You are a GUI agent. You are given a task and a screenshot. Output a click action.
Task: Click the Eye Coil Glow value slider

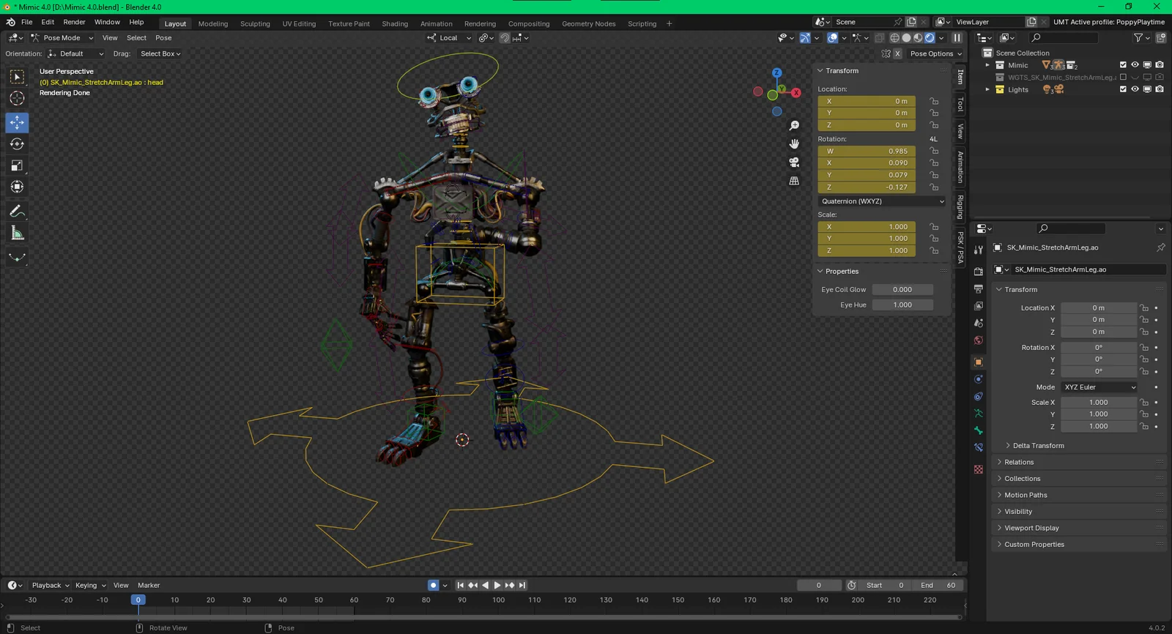tap(902, 290)
